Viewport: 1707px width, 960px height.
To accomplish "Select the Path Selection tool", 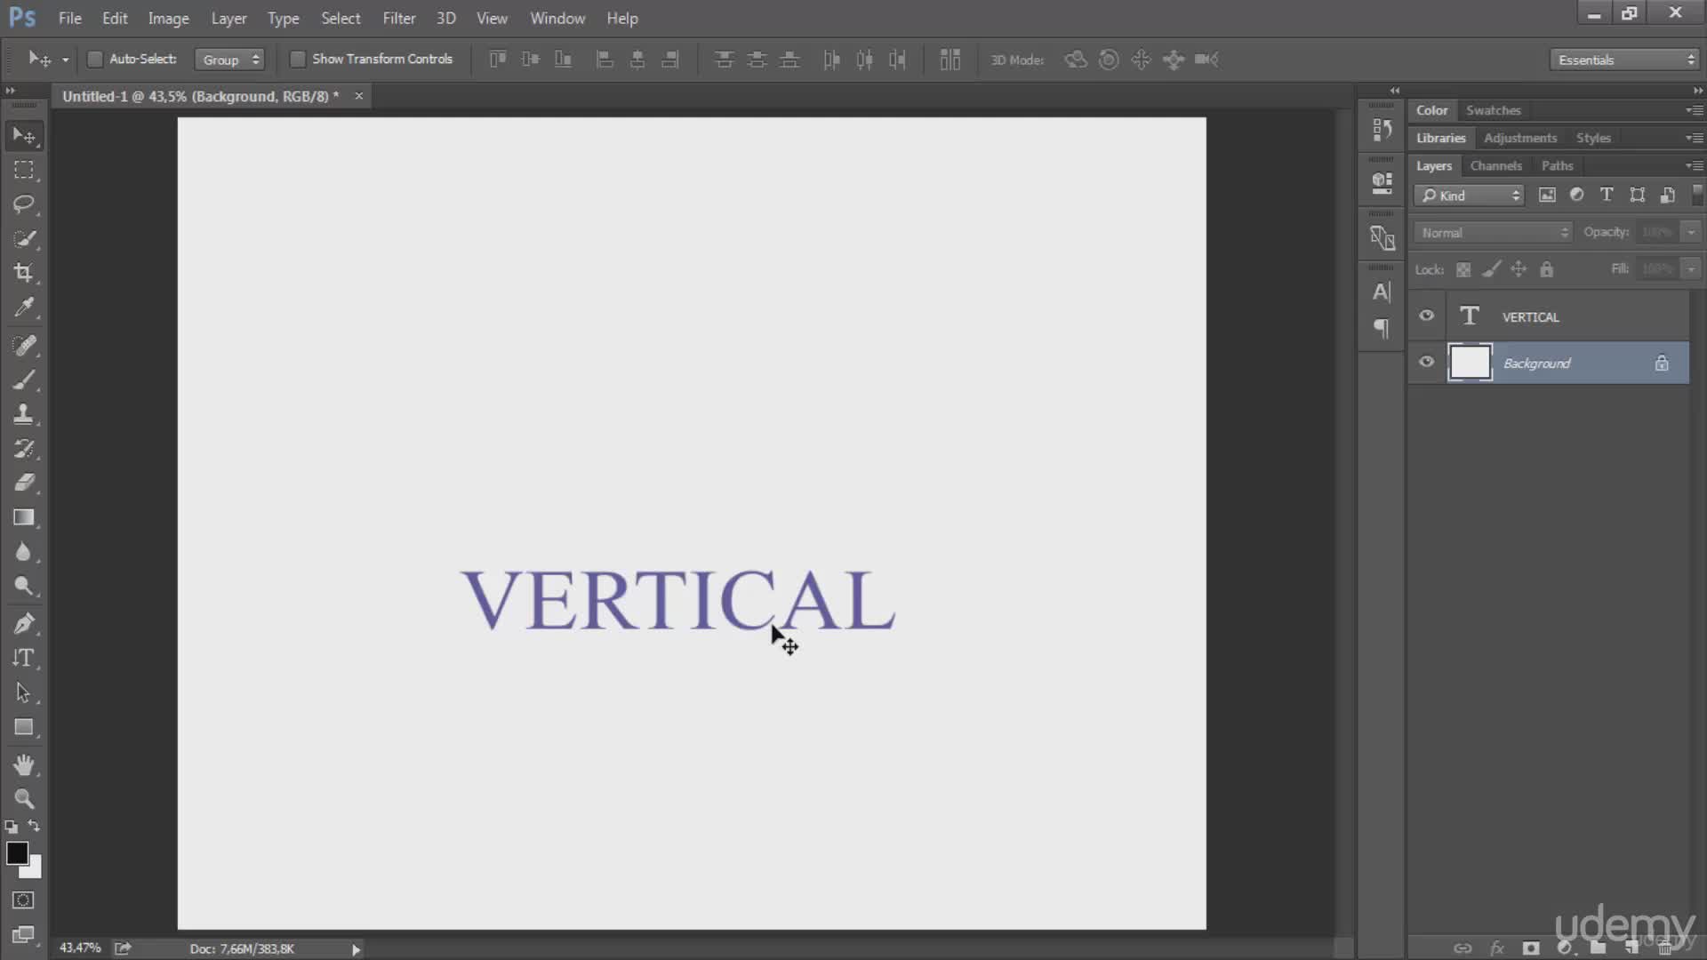I will 24,692.
